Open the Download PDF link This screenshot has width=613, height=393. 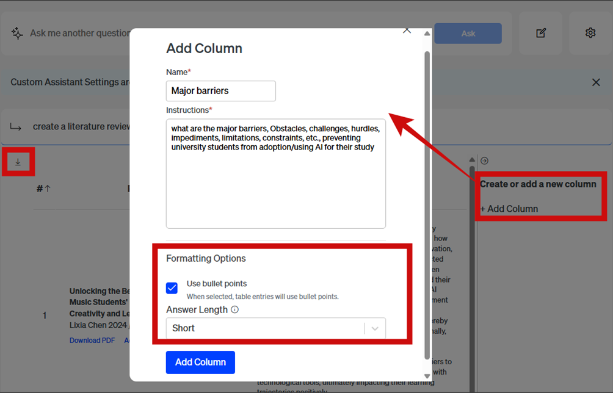(92, 341)
